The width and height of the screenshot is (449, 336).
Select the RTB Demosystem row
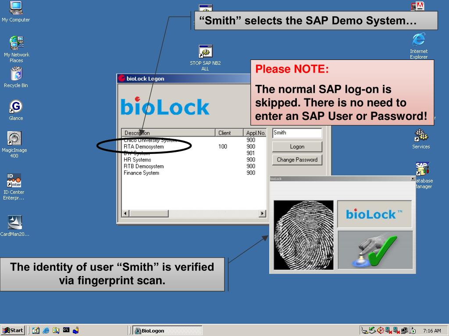(194, 166)
